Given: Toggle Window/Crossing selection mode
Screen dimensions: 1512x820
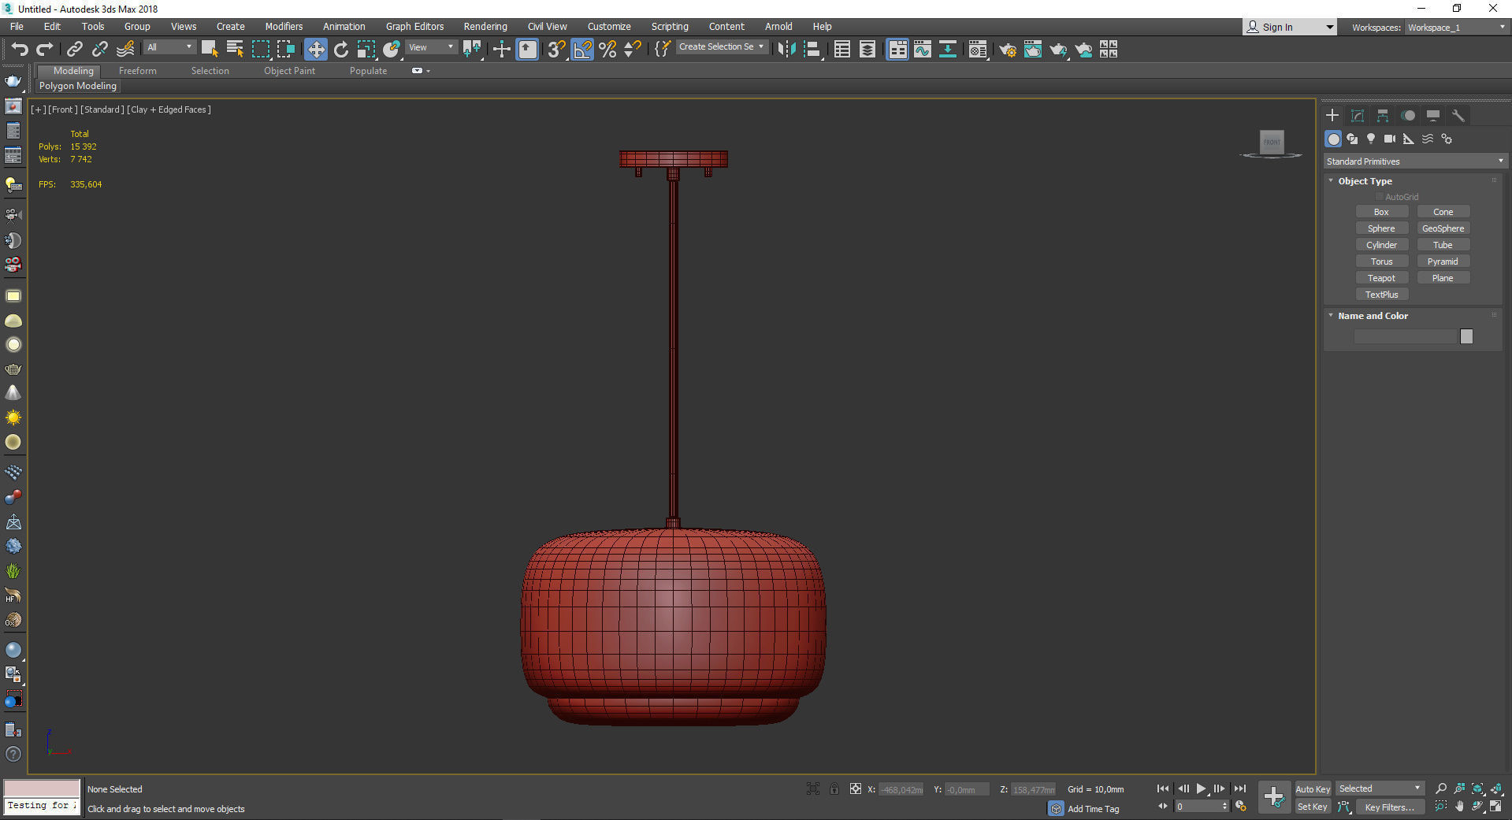Looking at the screenshot, I should coord(286,50).
